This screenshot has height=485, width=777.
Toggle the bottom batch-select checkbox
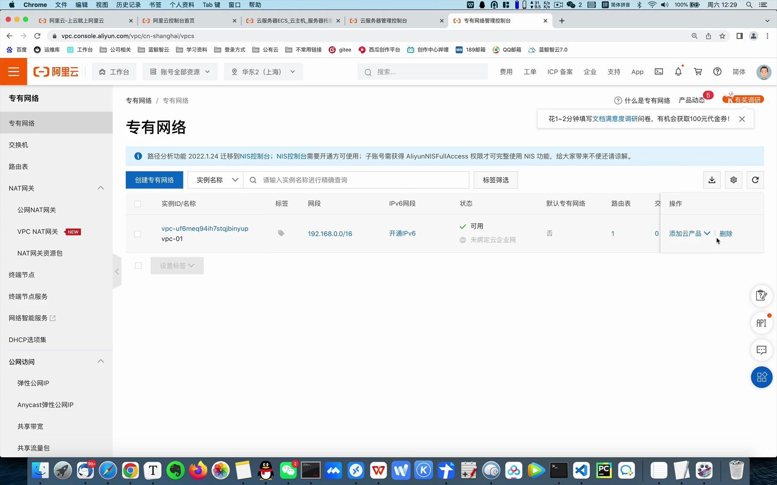coord(138,266)
